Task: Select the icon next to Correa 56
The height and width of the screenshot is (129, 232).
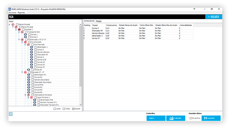Action: pos(29,70)
